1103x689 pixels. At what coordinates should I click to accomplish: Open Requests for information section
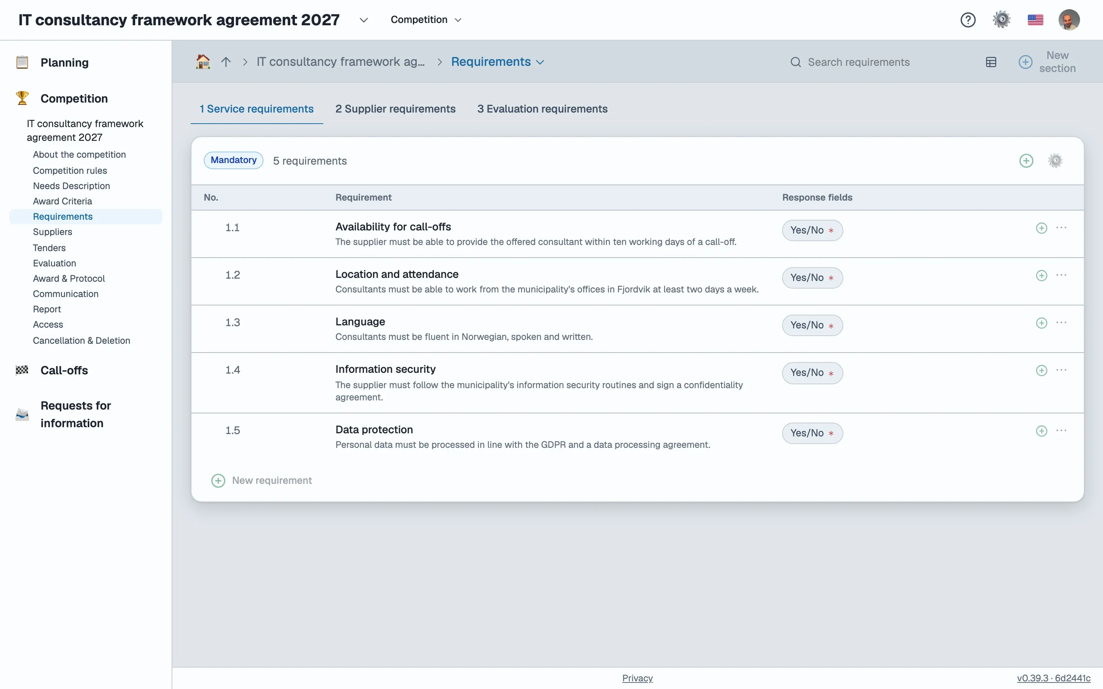click(x=76, y=414)
